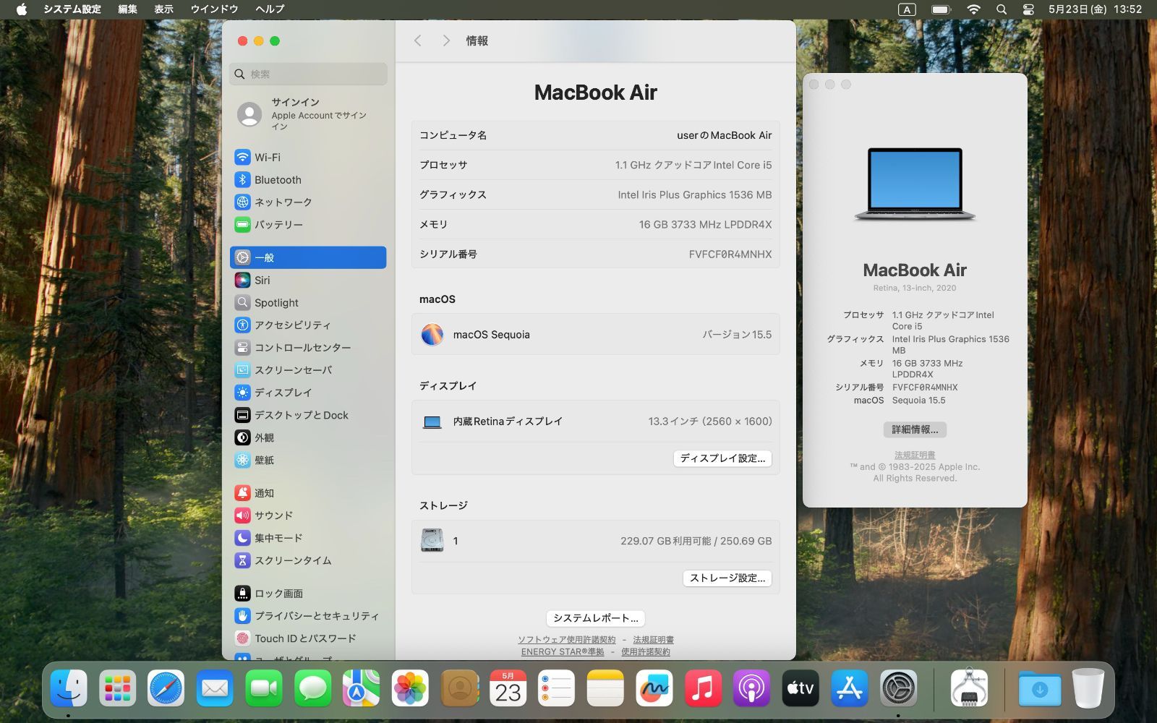1157x723 pixels.
Task: Open Finder from the Dock
Action: 69,688
